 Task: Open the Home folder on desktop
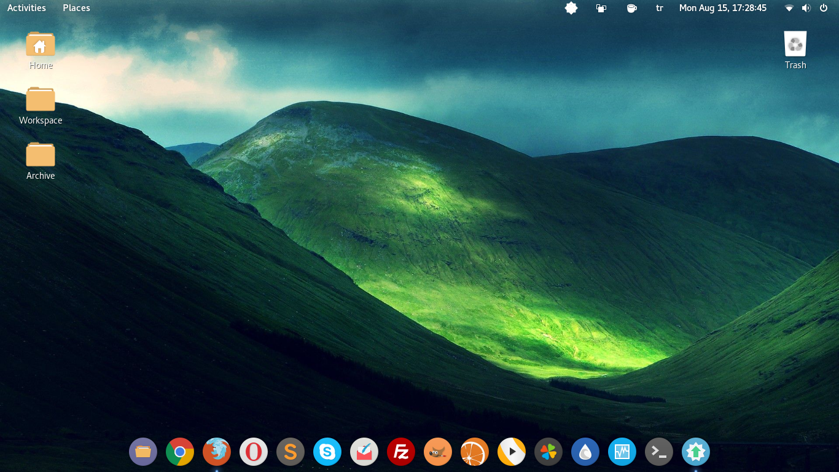click(x=41, y=50)
